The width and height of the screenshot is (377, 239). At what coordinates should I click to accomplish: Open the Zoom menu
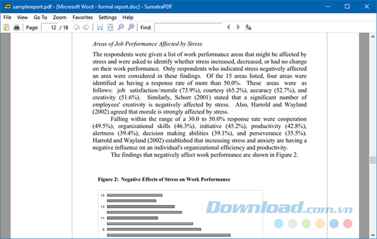click(60, 18)
